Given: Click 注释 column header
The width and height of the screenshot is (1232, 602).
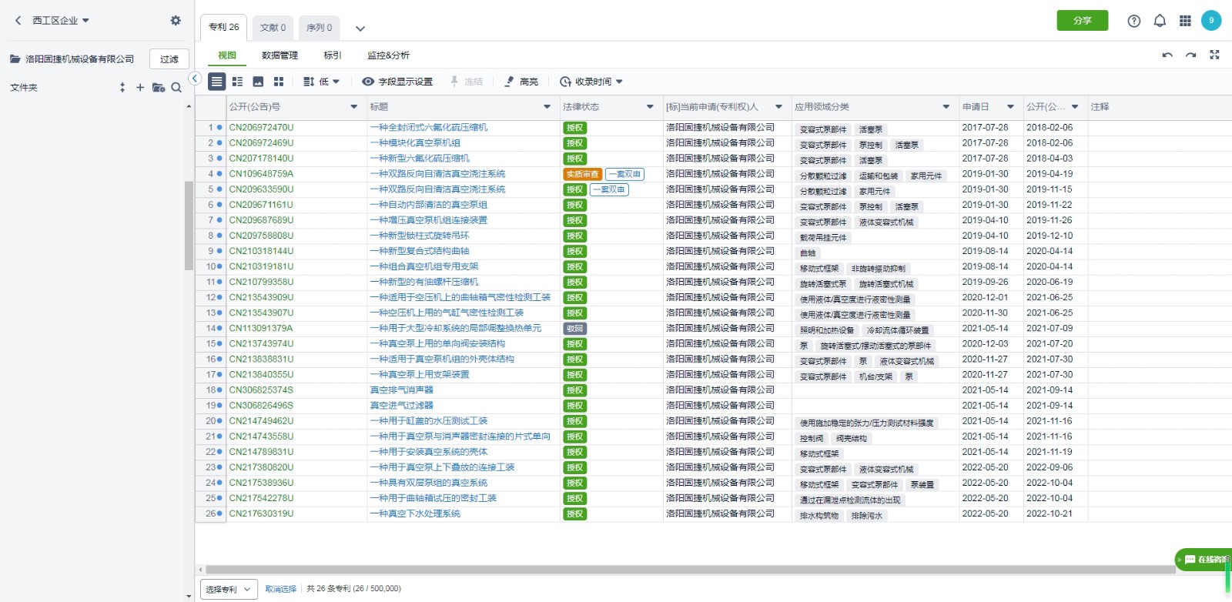Looking at the screenshot, I should (x=1100, y=107).
